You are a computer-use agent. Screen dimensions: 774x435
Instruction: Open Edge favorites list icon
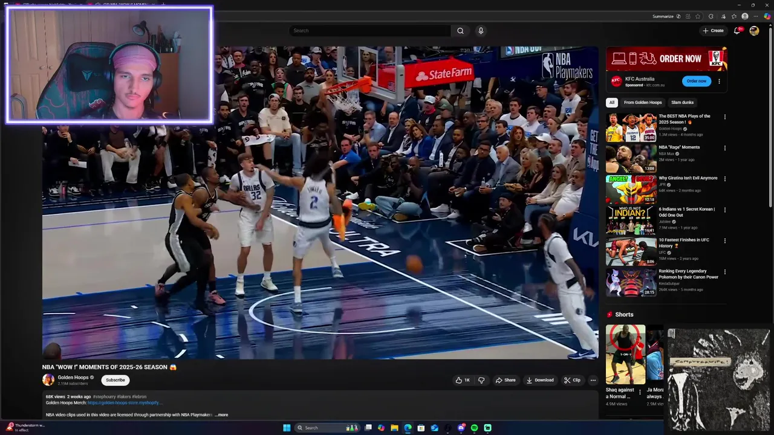tap(734, 16)
